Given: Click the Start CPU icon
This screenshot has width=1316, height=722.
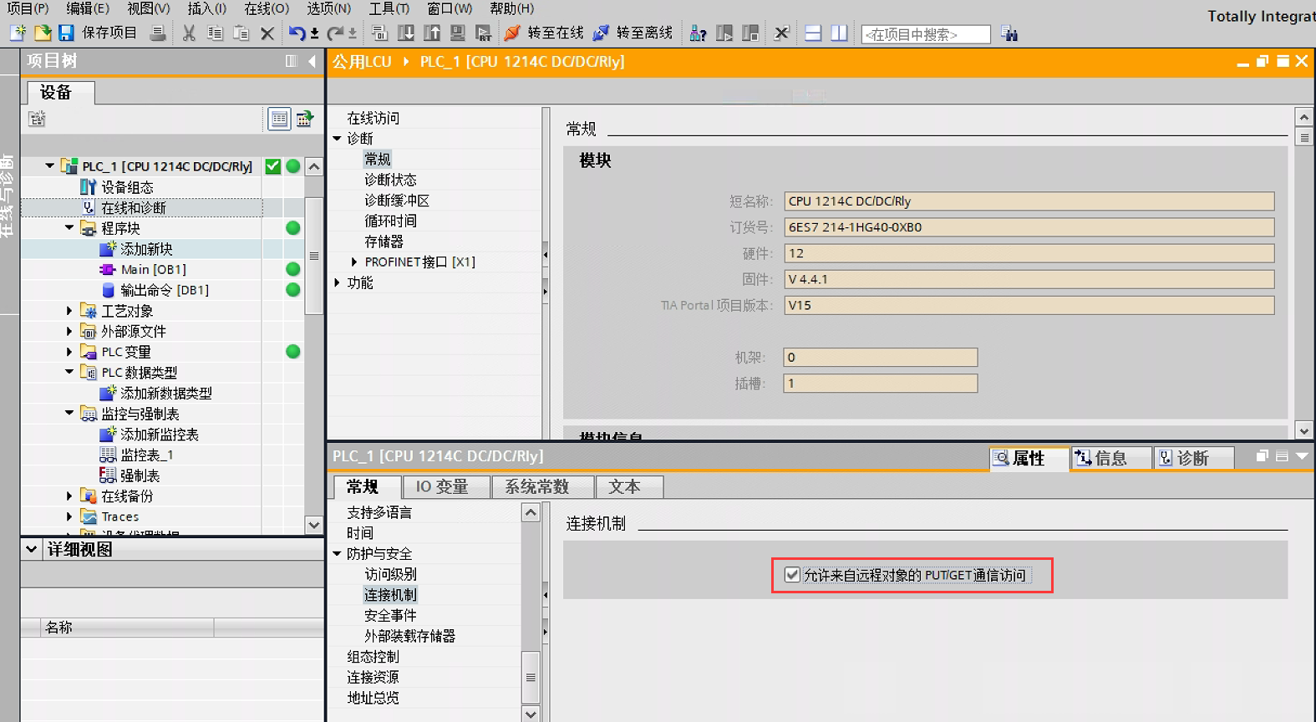Looking at the screenshot, I should point(724,33).
